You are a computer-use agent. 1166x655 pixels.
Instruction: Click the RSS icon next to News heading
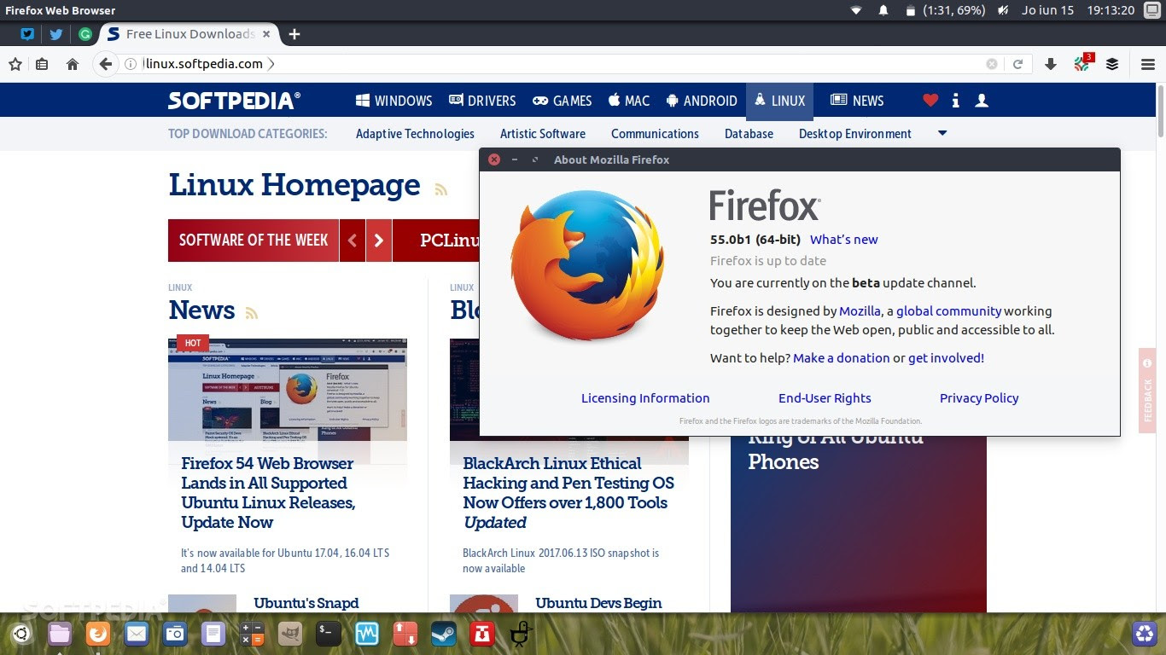pyautogui.click(x=251, y=313)
